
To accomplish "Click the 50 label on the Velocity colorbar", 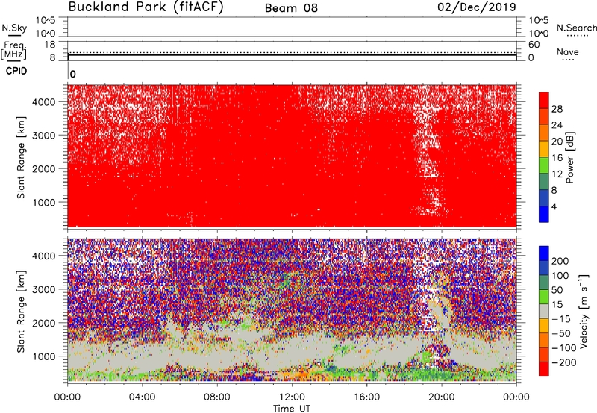I will coord(557,290).
